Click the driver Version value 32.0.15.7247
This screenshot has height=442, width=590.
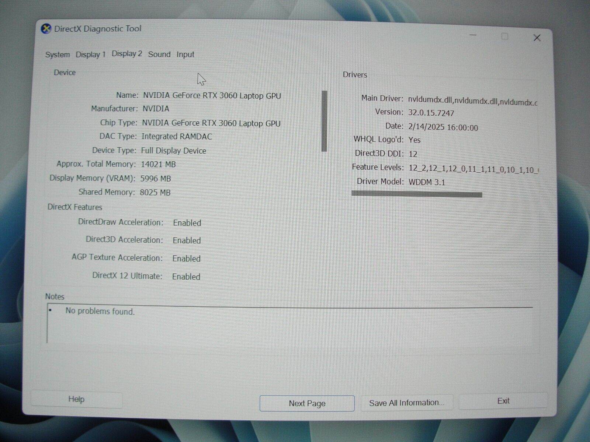click(x=431, y=113)
